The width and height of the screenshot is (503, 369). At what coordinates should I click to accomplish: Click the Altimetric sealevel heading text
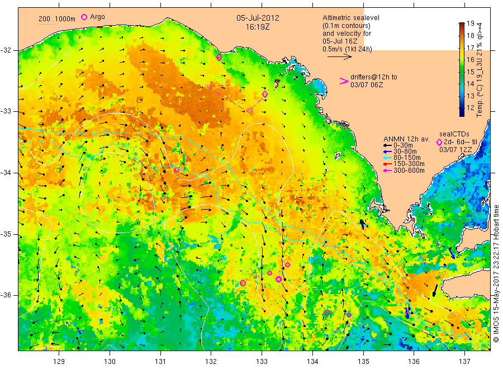[x=351, y=18]
